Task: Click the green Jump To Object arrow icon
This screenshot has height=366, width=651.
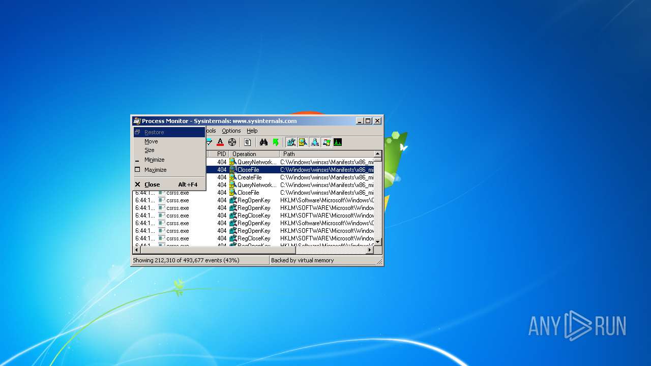Action: 276,142
